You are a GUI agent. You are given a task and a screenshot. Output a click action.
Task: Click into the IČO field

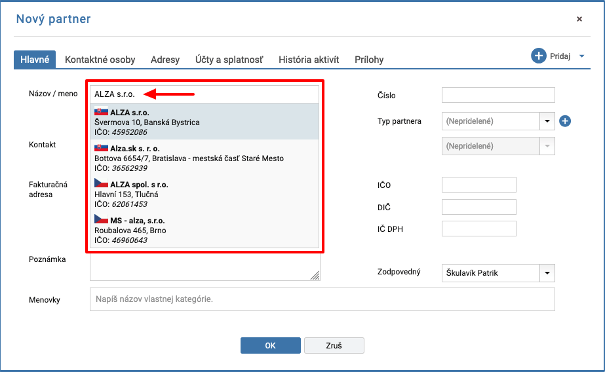click(479, 185)
